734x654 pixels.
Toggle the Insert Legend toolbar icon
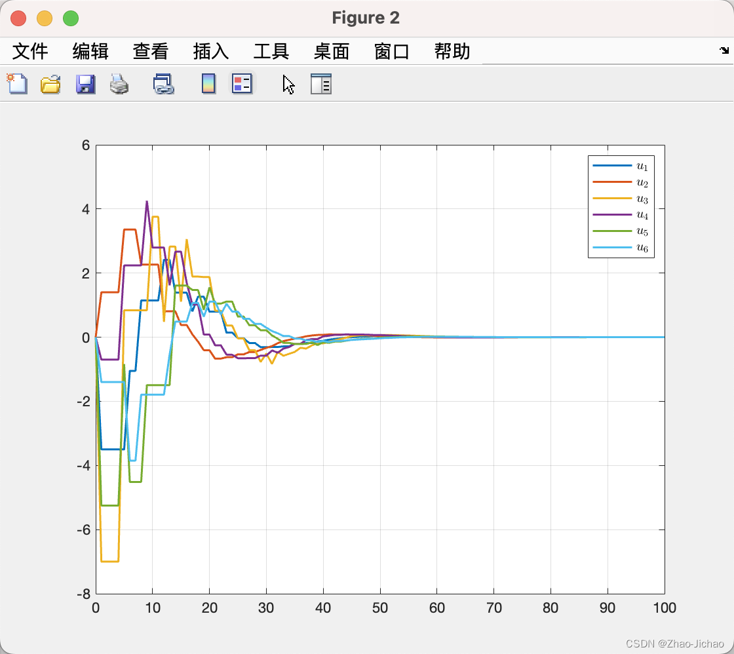pos(242,84)
